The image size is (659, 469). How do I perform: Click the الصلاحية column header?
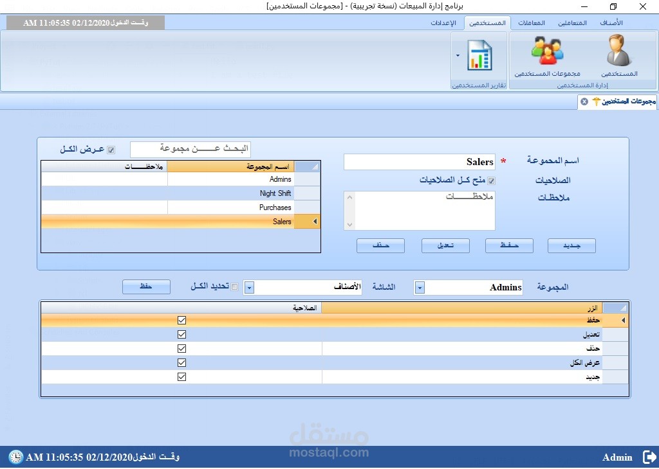point(181,308)
